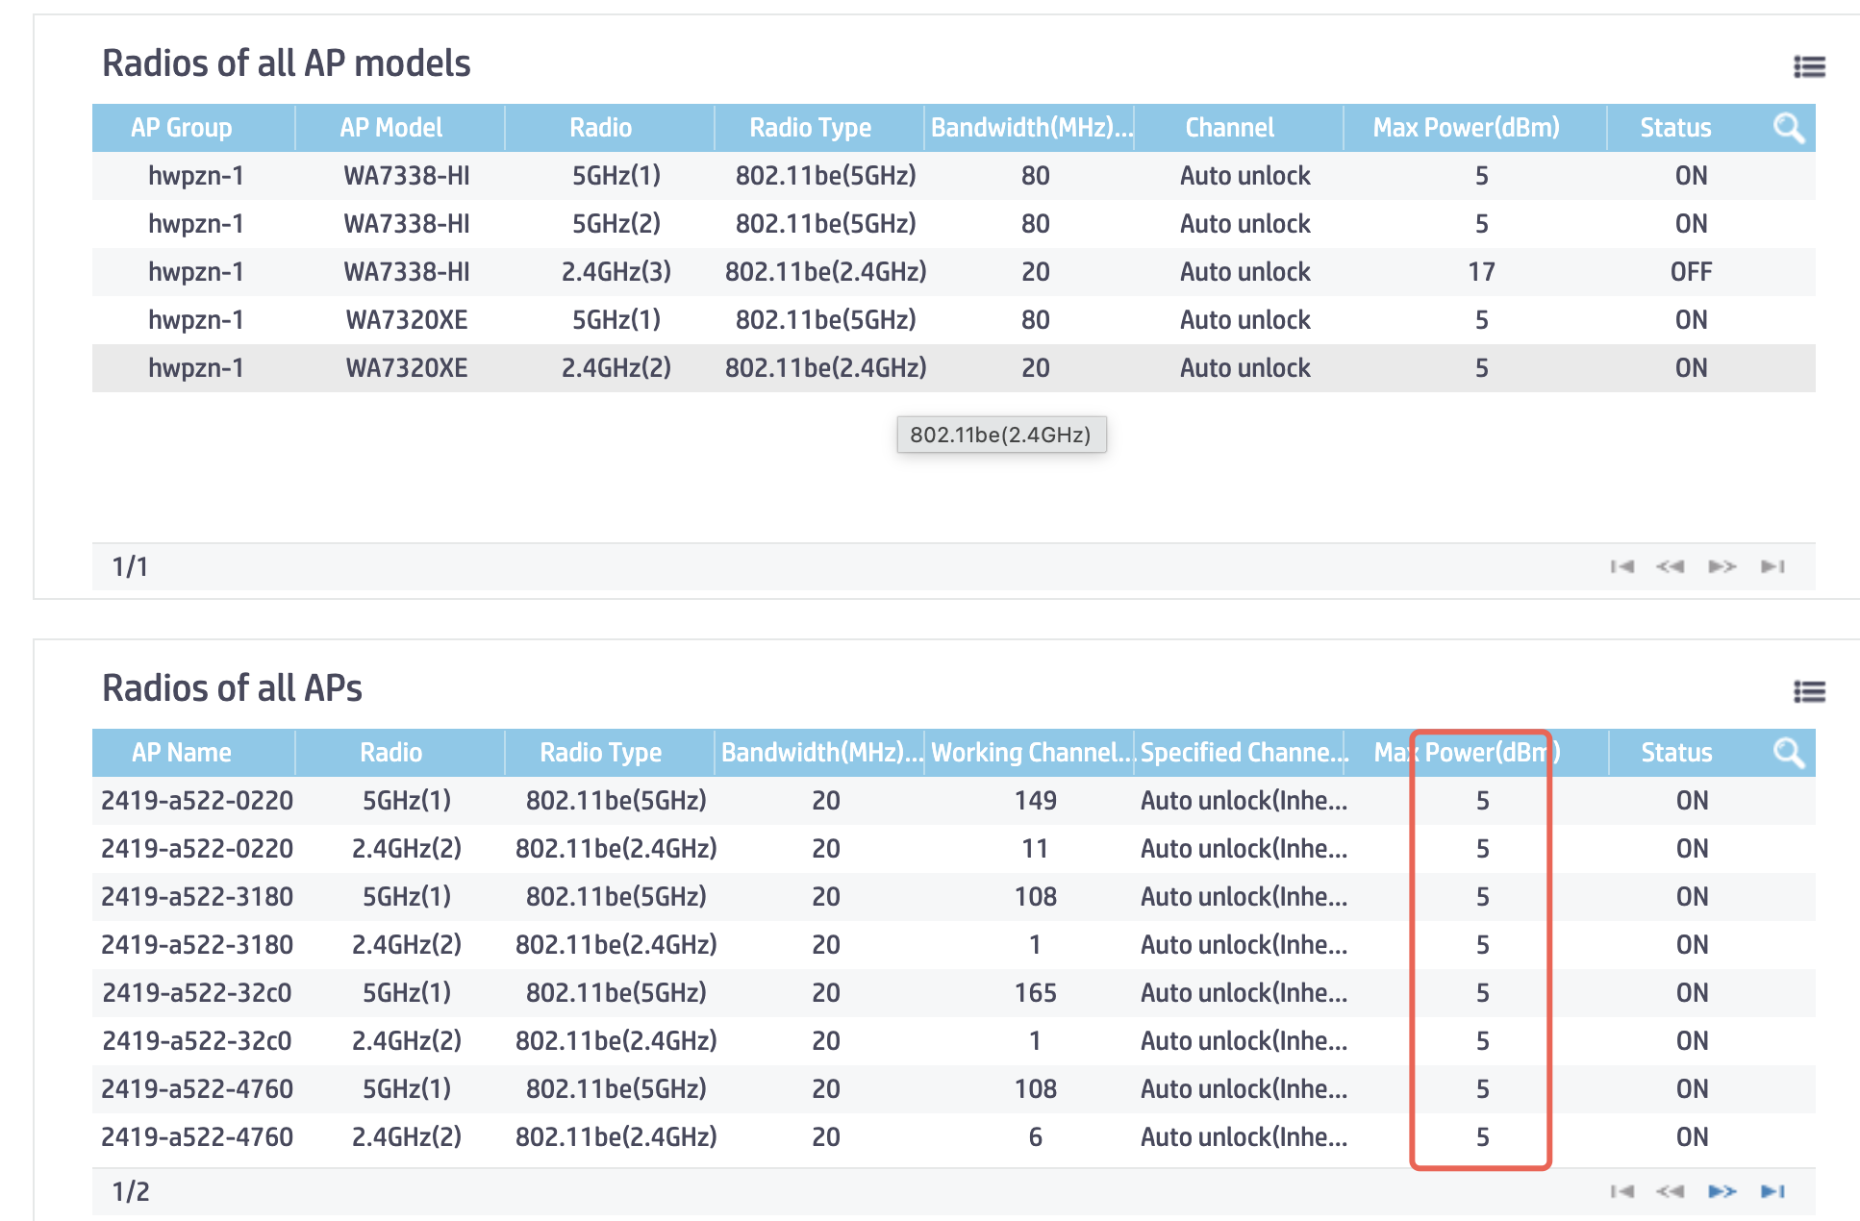The width and height of the screenshot is (1860, 1221).
Task: Click working channel 6 cell
Action: pyautogui.click(x=1036, y=1137)
